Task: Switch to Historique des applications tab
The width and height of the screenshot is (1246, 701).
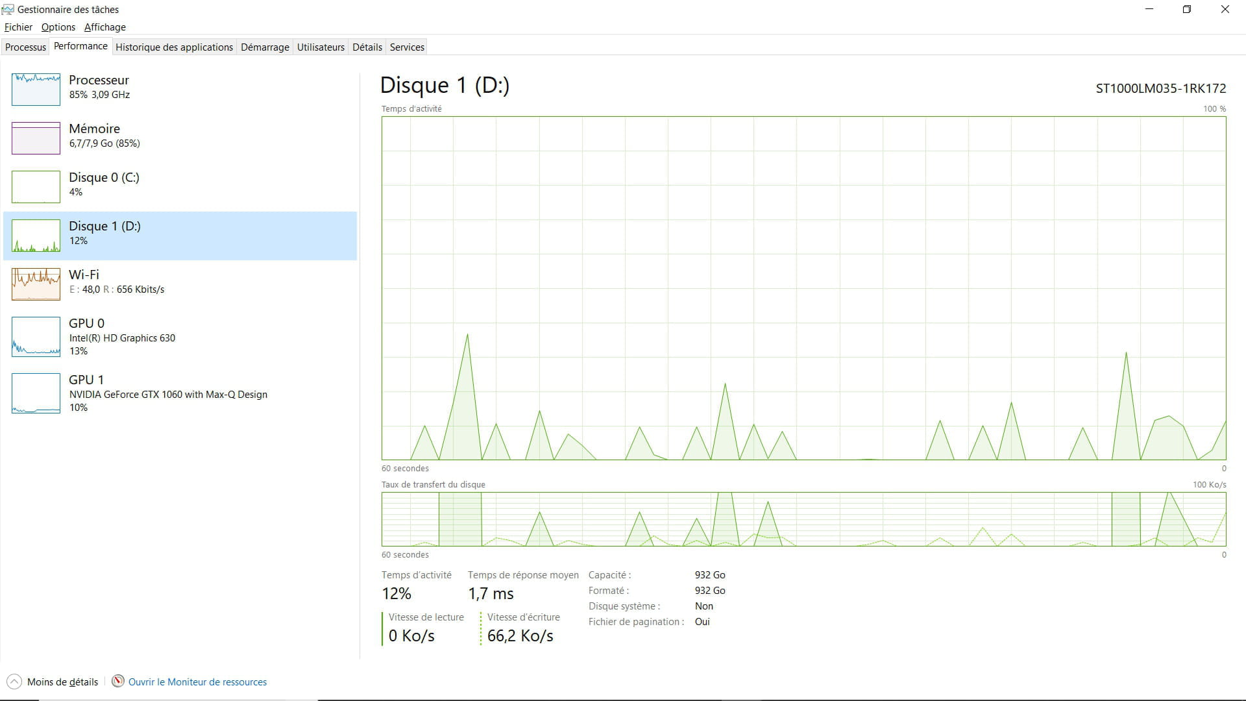Action: pyautogui.click(x=174, y=47)
